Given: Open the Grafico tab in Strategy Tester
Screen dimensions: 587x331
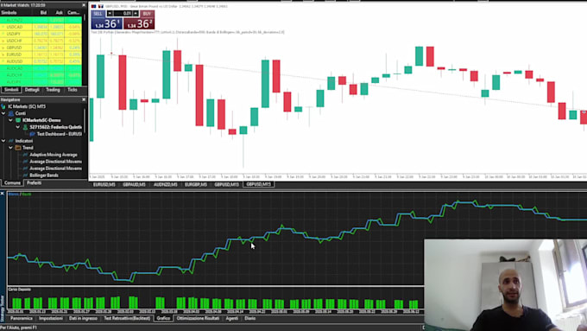Looking at the screenshot, I should (163, 318).
